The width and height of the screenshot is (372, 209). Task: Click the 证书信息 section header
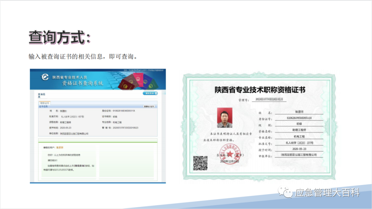[x=43, y=106]
